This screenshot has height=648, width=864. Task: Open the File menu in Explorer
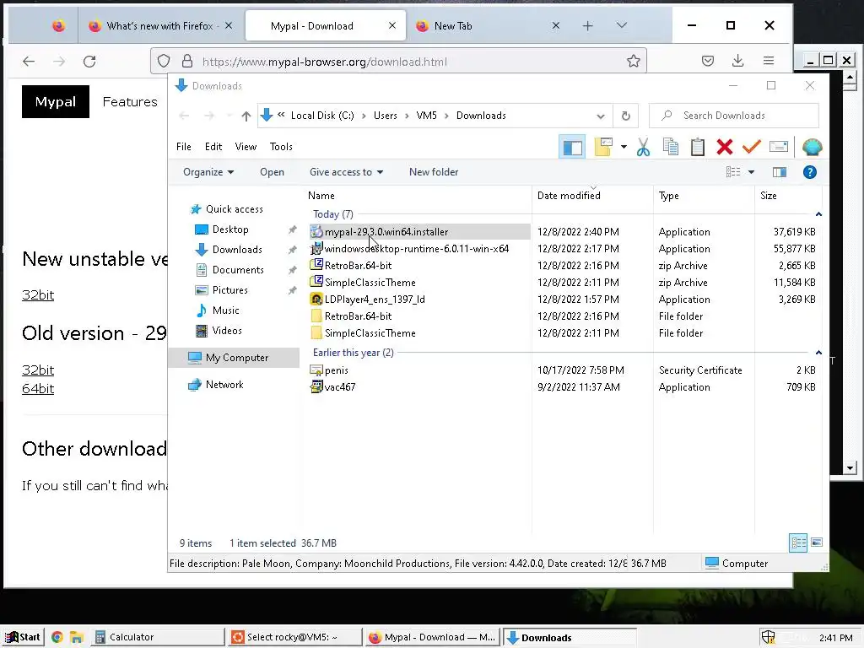pyautogui.click(x=183, y=147)
